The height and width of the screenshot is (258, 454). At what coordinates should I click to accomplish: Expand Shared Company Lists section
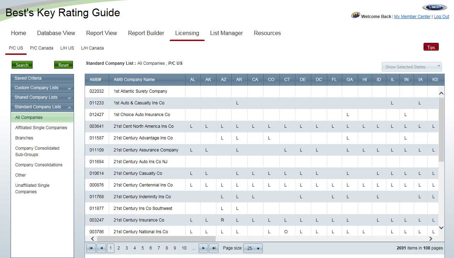(x=42, y=97)
